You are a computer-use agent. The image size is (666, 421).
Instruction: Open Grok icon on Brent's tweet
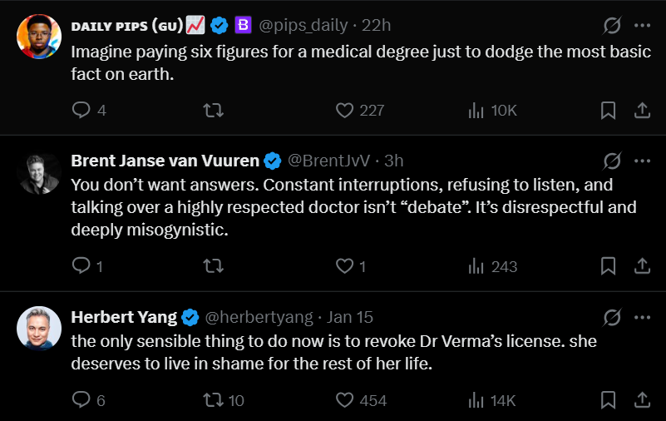point(612,161)
